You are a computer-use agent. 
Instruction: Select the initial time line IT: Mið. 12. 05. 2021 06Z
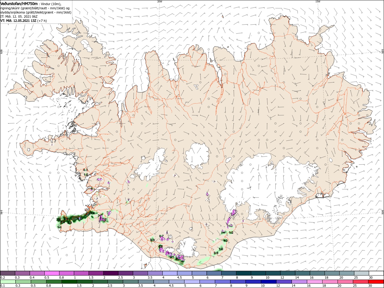[x=19, y=17]
